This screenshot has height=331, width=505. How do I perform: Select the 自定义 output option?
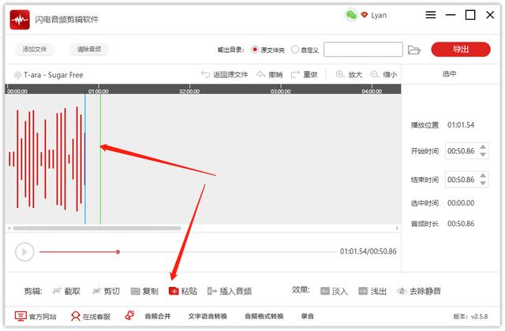click(305, 50)
